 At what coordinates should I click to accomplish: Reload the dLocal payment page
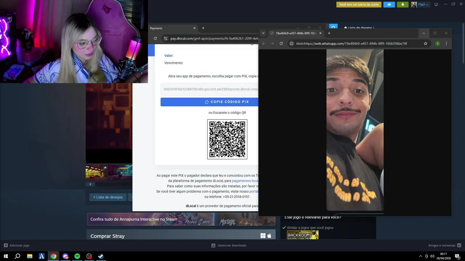[x=155, y=38]
